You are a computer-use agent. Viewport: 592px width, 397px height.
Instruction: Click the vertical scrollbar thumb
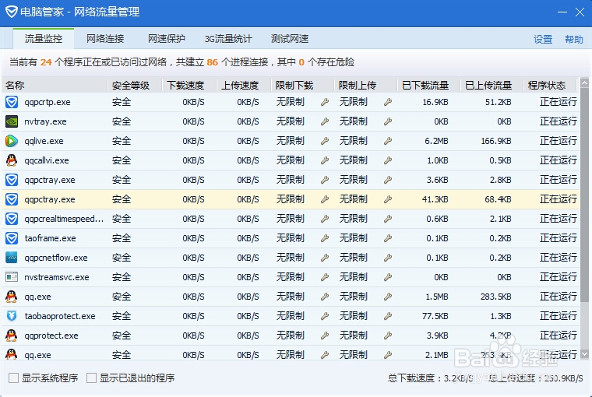584,195
